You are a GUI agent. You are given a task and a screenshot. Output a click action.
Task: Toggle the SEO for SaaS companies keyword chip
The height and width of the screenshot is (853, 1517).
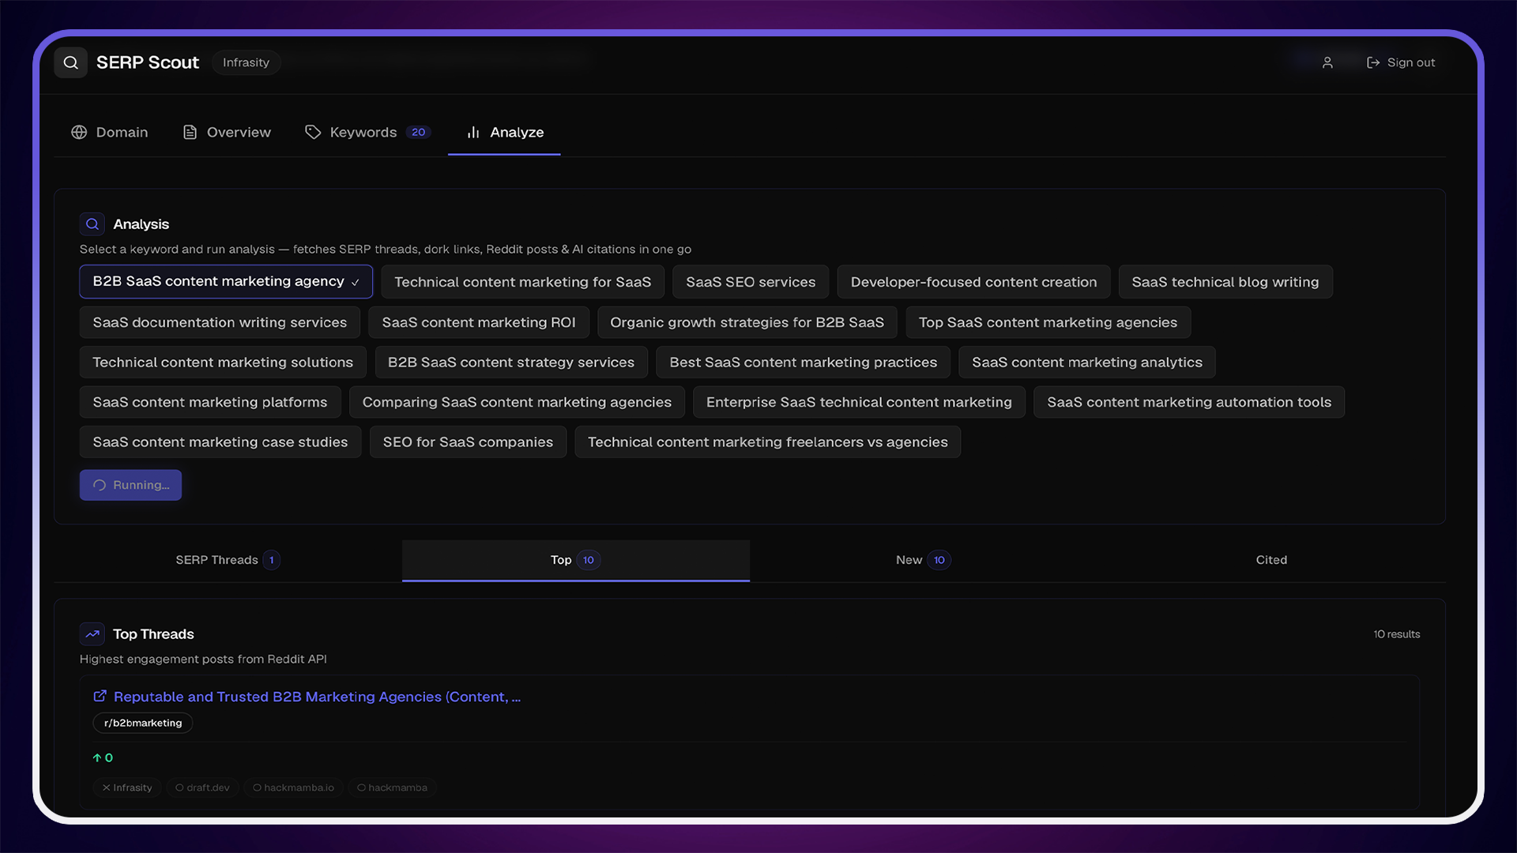tap(468, 442)
